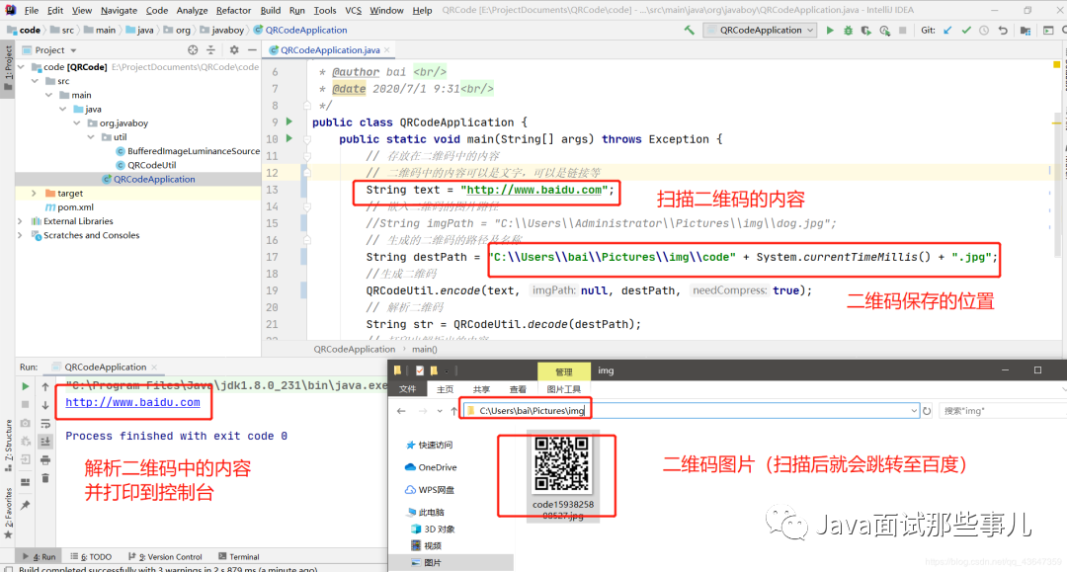
Task: Select BufferedImageLuminanceSource in tree
Action: pyautogui.click(x=194, y=151)
